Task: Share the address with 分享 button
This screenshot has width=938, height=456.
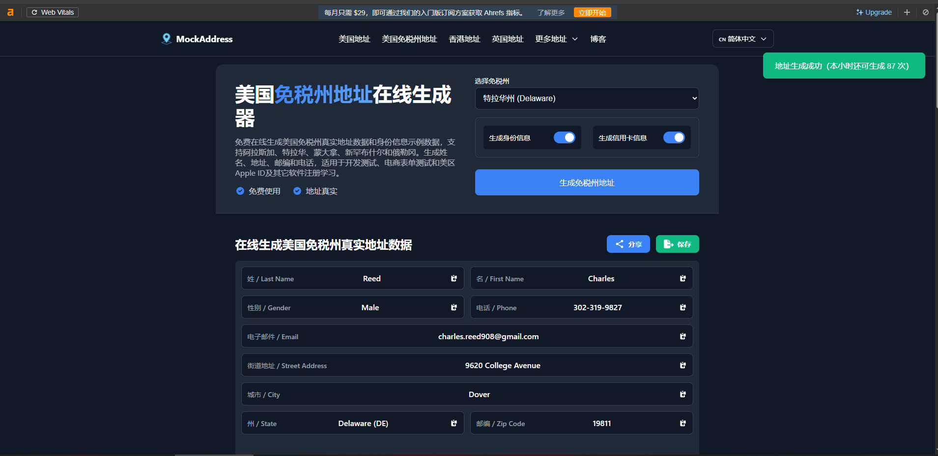Action: pos(628,244)
